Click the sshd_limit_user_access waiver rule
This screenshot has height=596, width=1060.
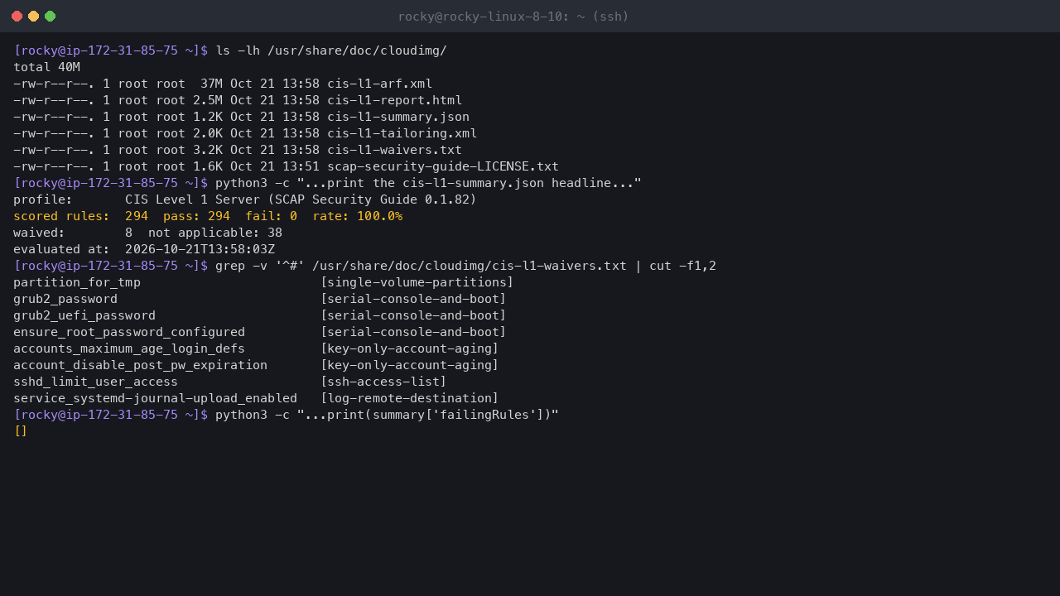(x=95, y=382)
